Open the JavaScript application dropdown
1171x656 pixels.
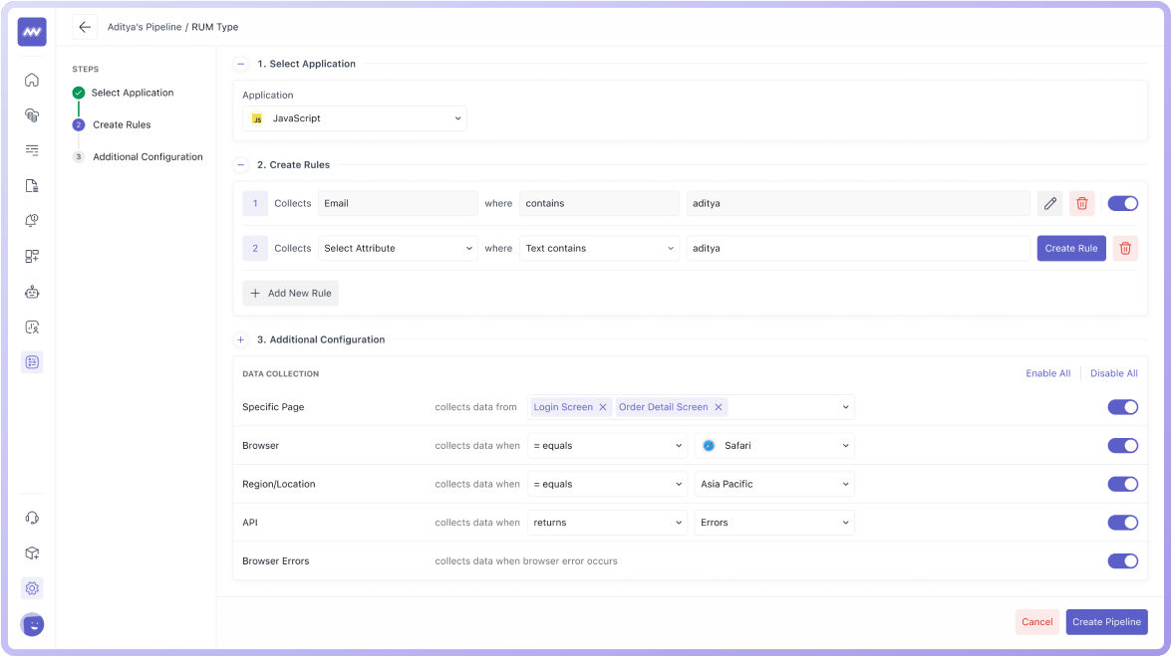(x=355, y=117)
